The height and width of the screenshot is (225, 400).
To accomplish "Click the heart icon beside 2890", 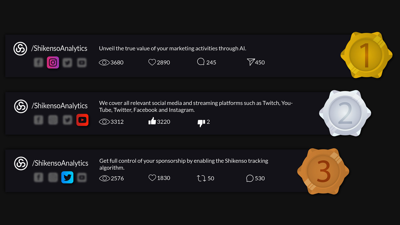I will coord(152,62).
